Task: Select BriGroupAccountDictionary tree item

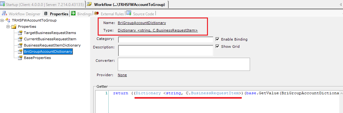Action: pos(48,52)
